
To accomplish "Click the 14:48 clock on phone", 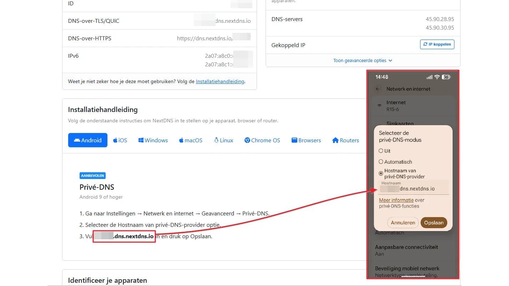I will 382,77.
